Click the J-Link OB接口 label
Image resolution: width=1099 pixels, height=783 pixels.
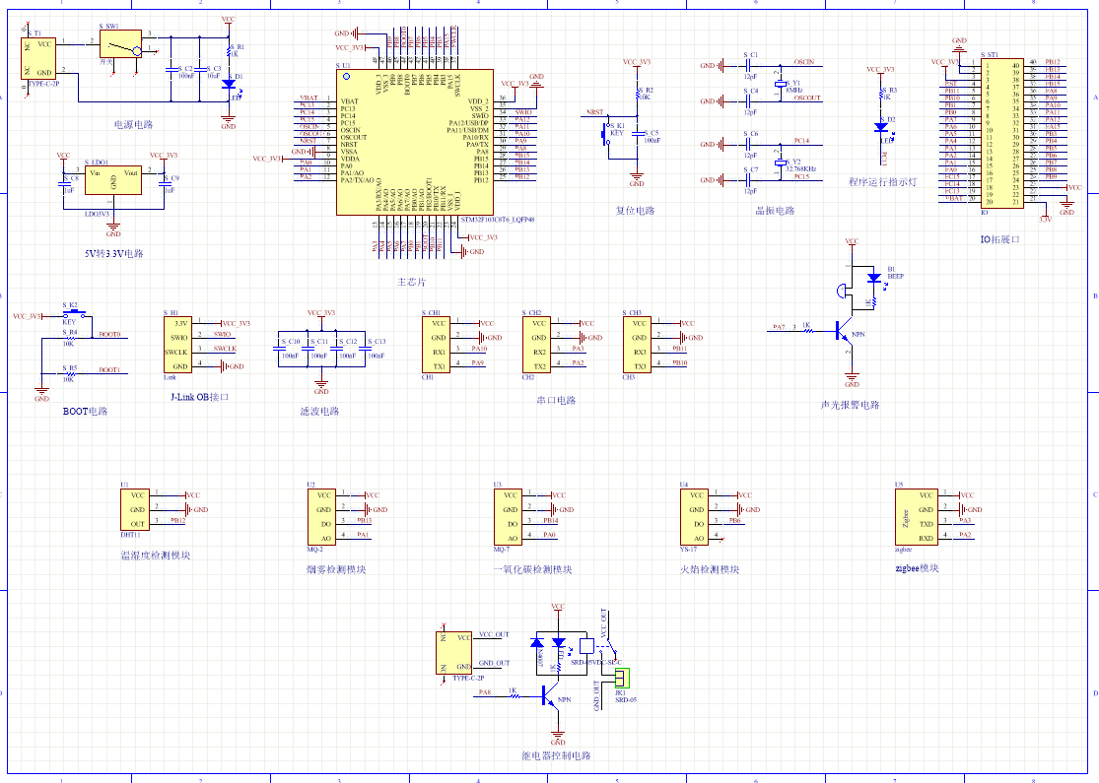point(200,396)
